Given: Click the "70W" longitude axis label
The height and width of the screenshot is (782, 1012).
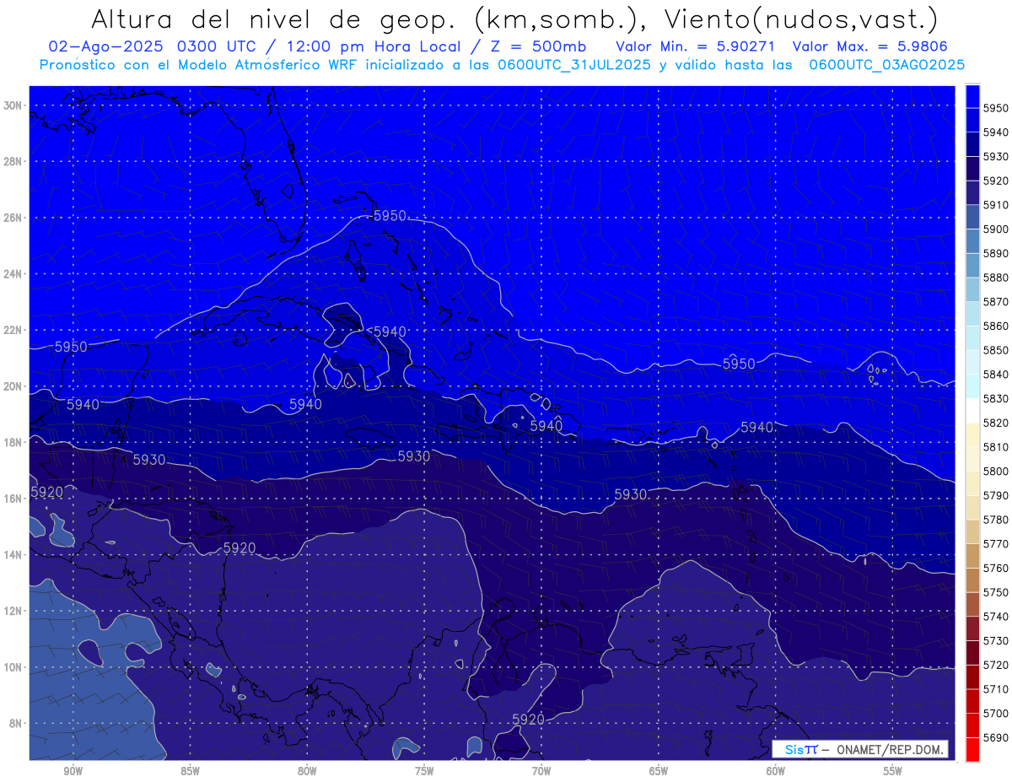Looking at the screenshot, I should coord(541,772).
